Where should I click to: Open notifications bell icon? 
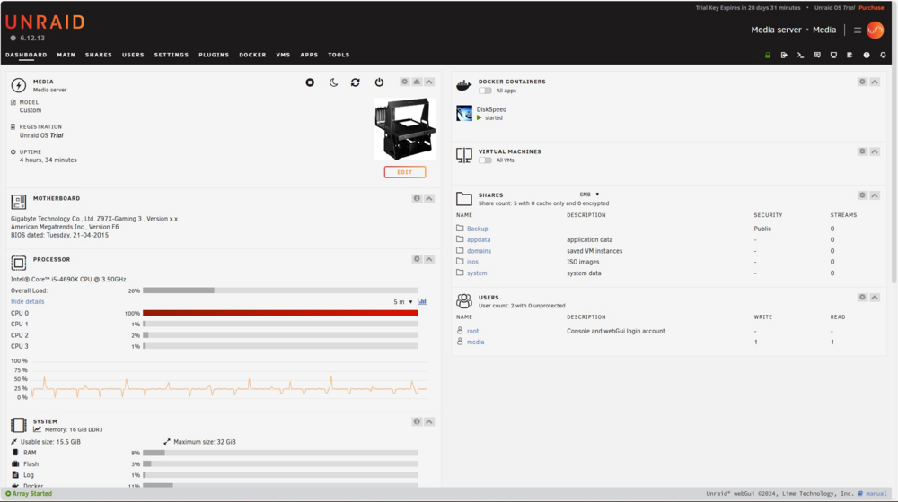(x=883, y=55)
